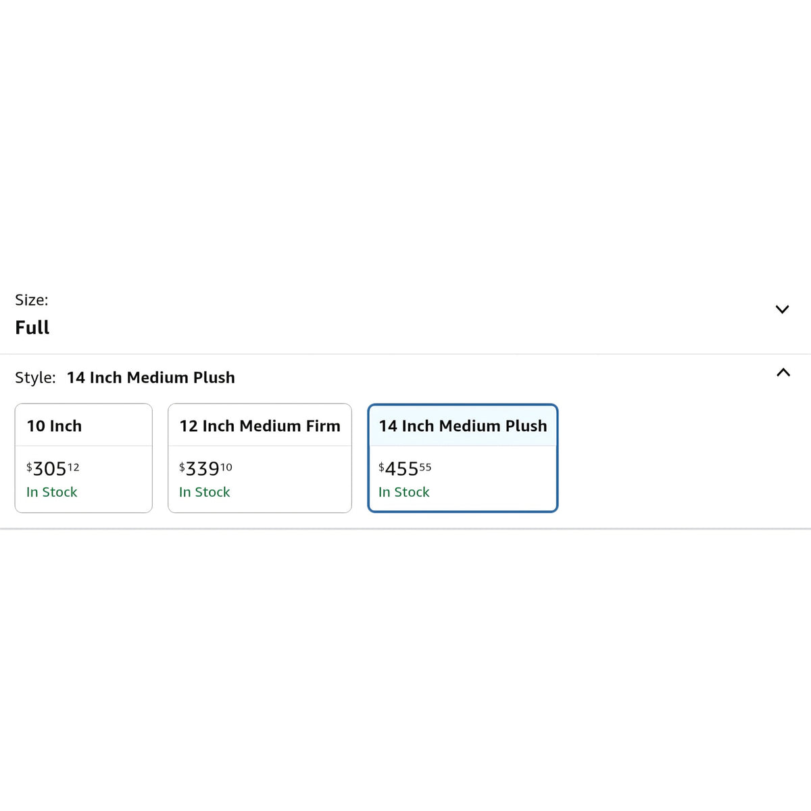Click the "Size:" label
The width and height of the screenshot is (811, 811).
pos(32,300)
